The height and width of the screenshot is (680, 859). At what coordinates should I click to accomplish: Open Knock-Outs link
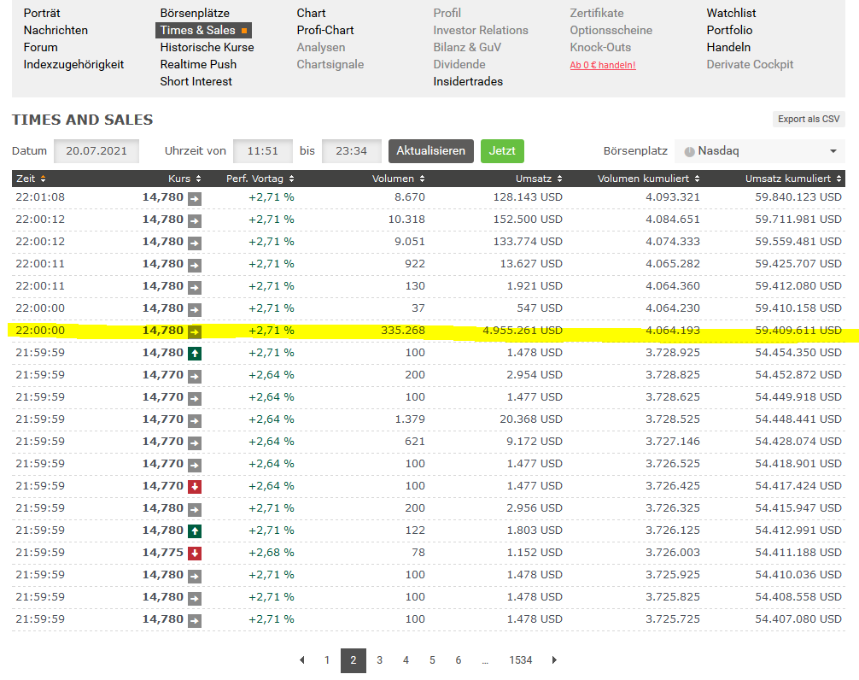(600, 47)
